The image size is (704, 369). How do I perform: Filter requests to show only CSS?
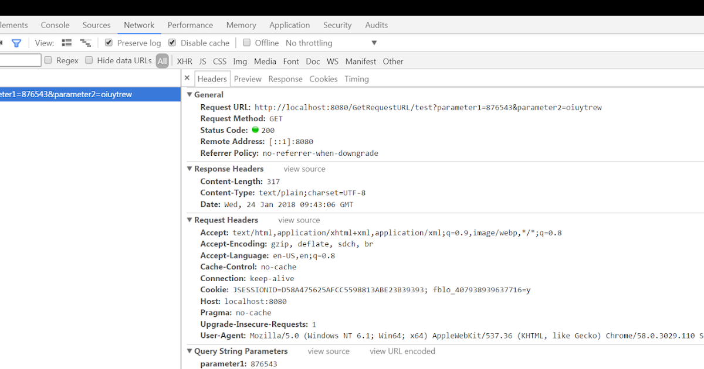click(219, 61)
